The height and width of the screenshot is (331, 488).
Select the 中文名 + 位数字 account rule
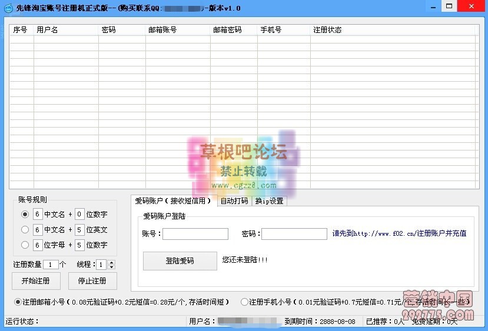(25, 214)
